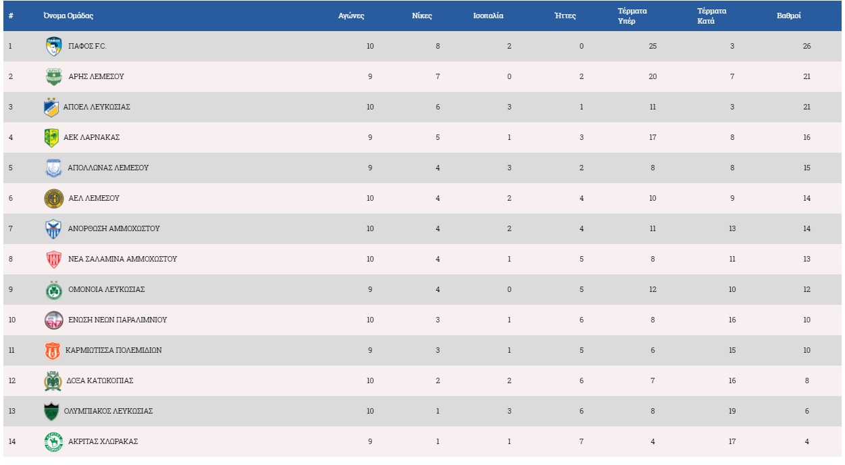Select ΝΕΑ ΣΑΛΑΜΙΝΑ points value 13
Viewport: 845px width, 465px height.
click(807, 259)
